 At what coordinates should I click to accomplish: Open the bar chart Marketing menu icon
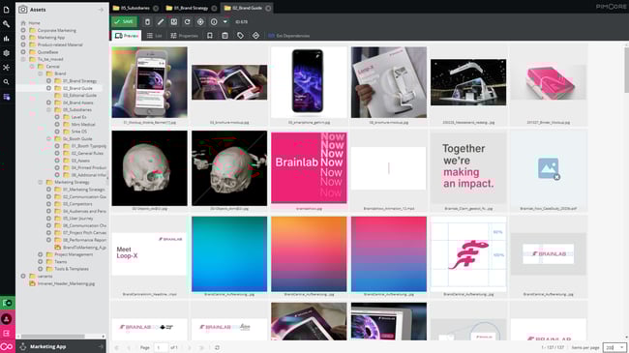coord(7,39)
